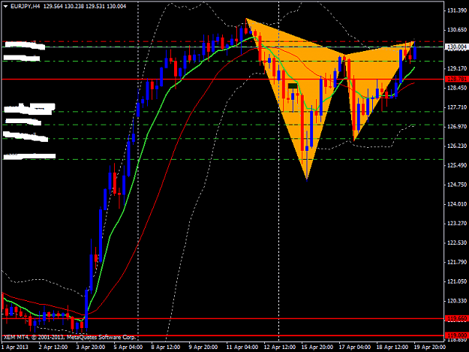Viewport: 469px width, 352px height.
Task: Select the red horizontal line at 119.000
Action: pyautogui.click(x=223, y=335)
